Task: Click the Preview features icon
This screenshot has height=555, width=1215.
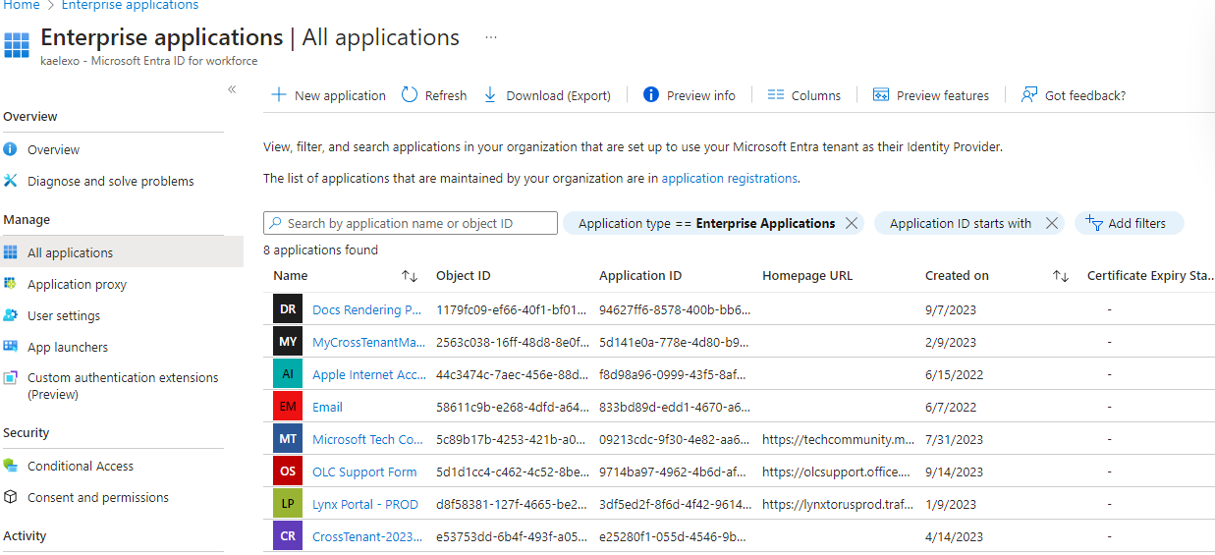Action: pyautogui.click(x=881, y=95)
